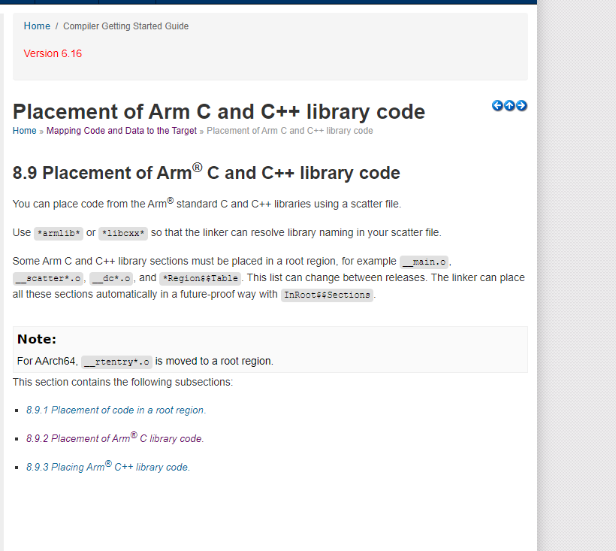Click the Version 6.16 text
The image size is (616, 551).
(x=53, y=53)
